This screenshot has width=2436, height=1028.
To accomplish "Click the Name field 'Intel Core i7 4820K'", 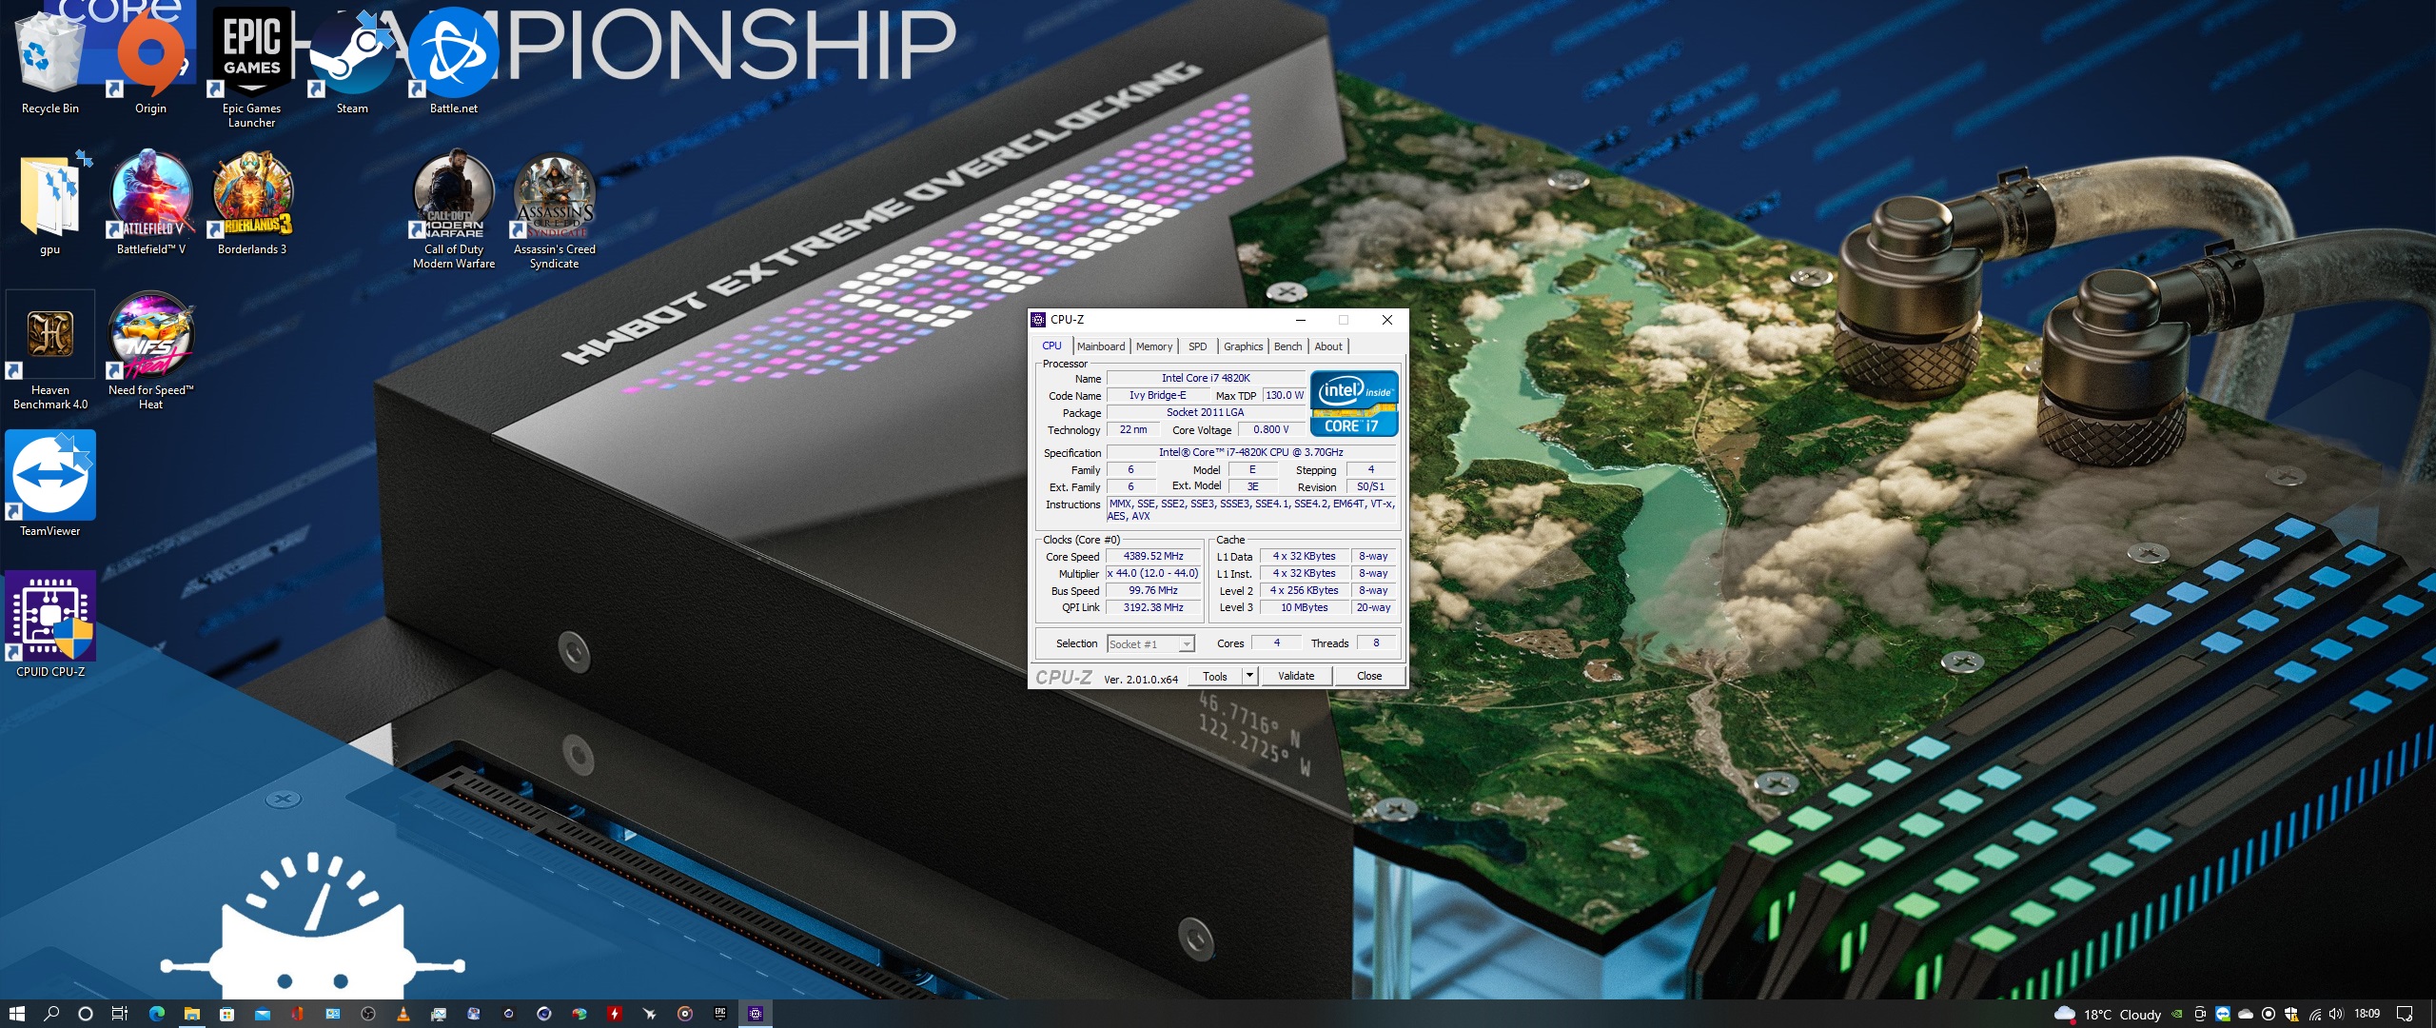I will click(1206, 378).
